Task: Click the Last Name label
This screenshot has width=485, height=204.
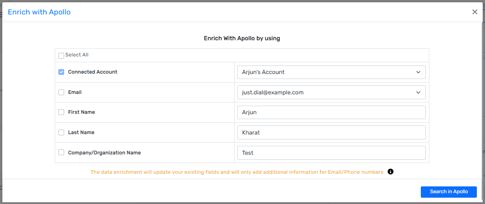Action: [81, 132]
